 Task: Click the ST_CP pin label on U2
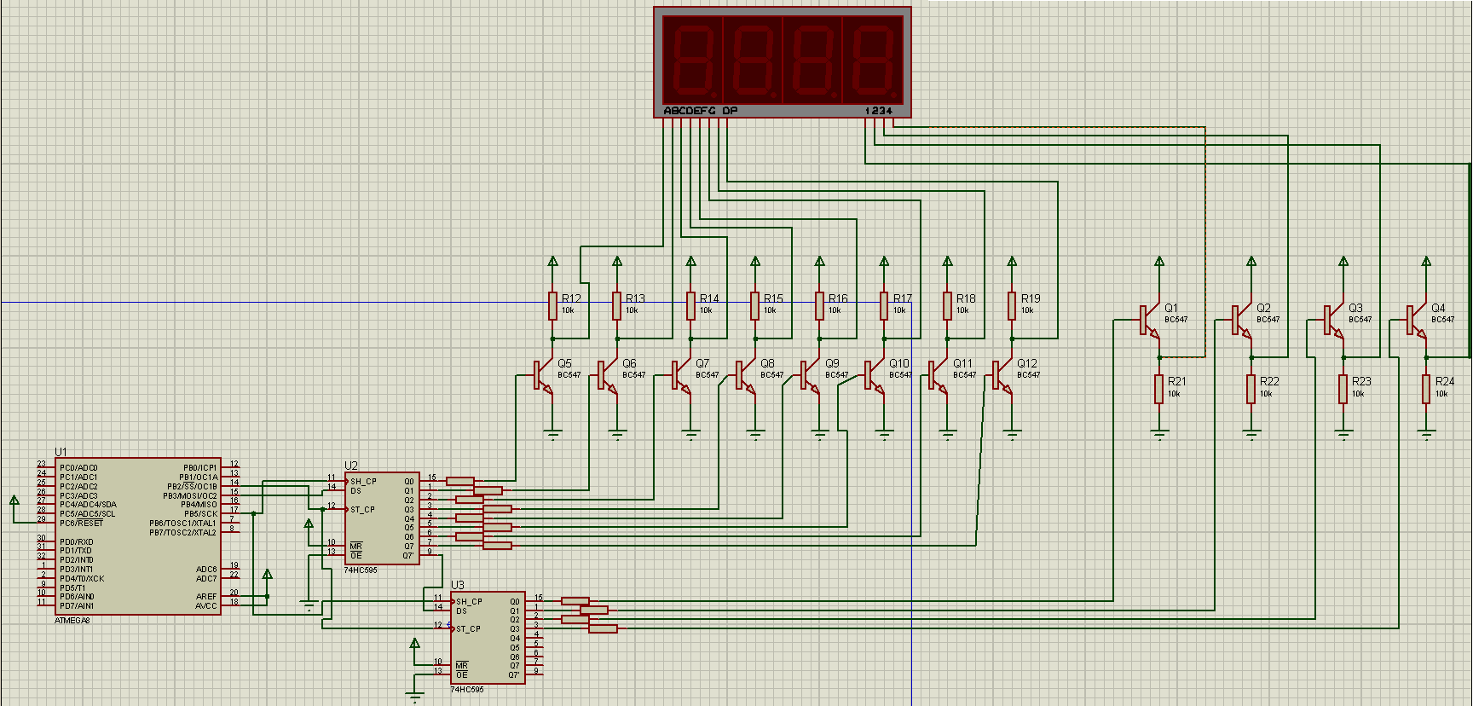point(362,510)
